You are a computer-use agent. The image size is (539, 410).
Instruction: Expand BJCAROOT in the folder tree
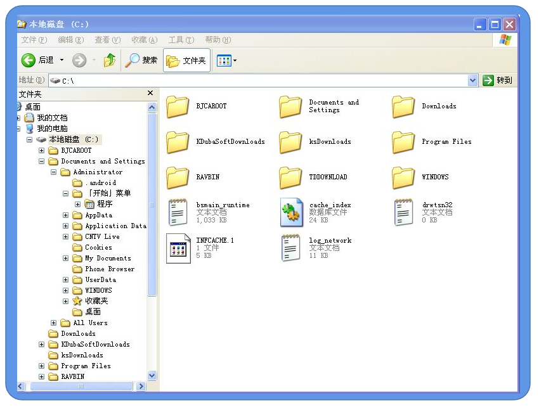click(42, 150)
